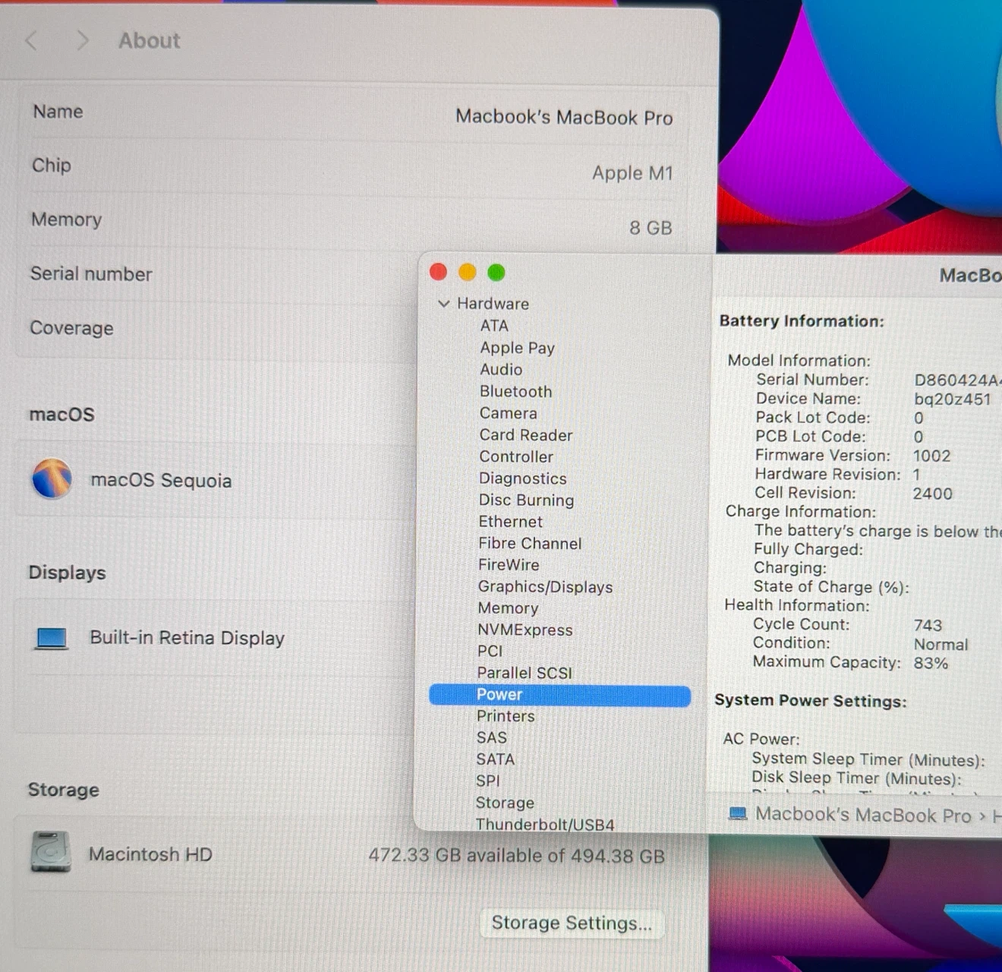Click the Serial number row
1002x972 pixels.
click(216, 274)
